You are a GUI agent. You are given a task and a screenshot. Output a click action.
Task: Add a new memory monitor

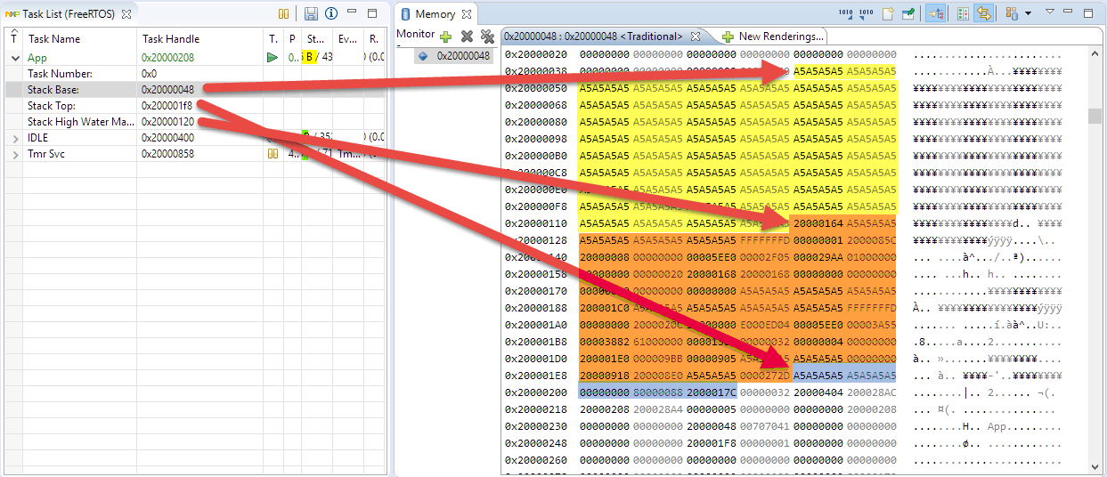446,36
